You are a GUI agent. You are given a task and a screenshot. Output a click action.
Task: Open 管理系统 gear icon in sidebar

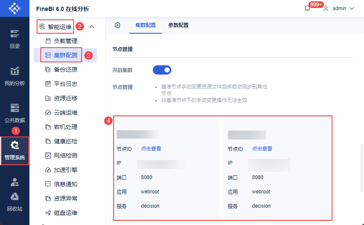point(15,145)
